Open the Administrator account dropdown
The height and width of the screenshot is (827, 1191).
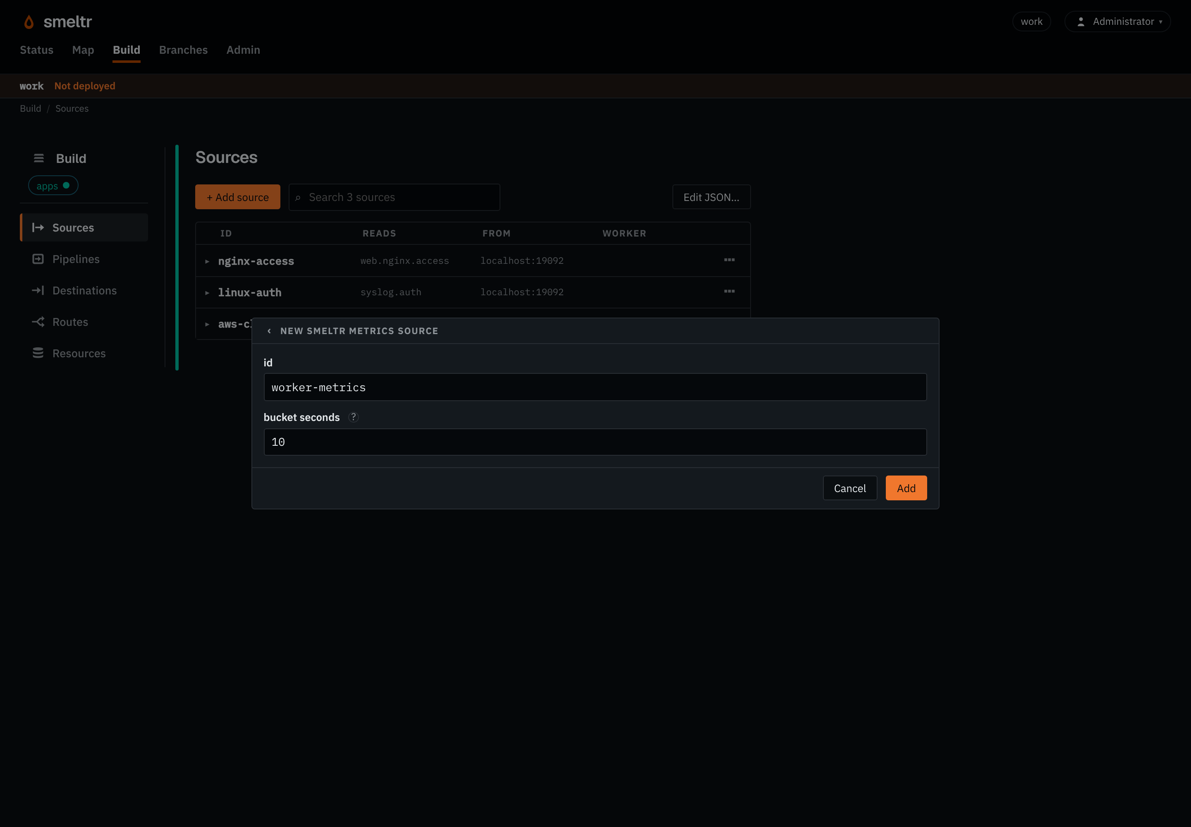click(x=1117, y=22)
